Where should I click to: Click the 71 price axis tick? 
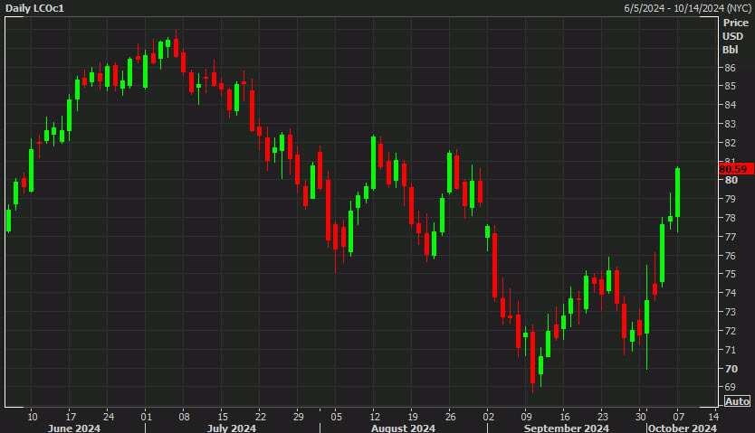click(730, 350)
